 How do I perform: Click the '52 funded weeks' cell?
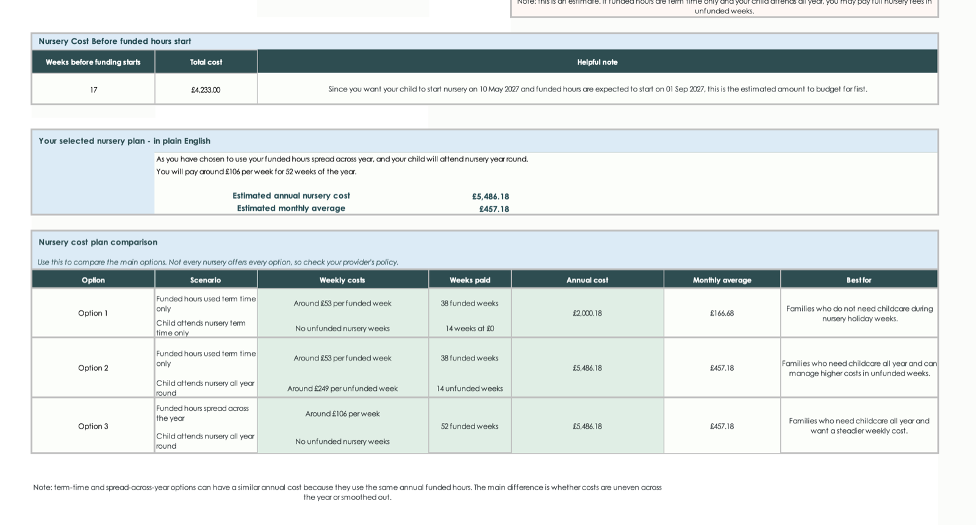click(x=470, y=426)
